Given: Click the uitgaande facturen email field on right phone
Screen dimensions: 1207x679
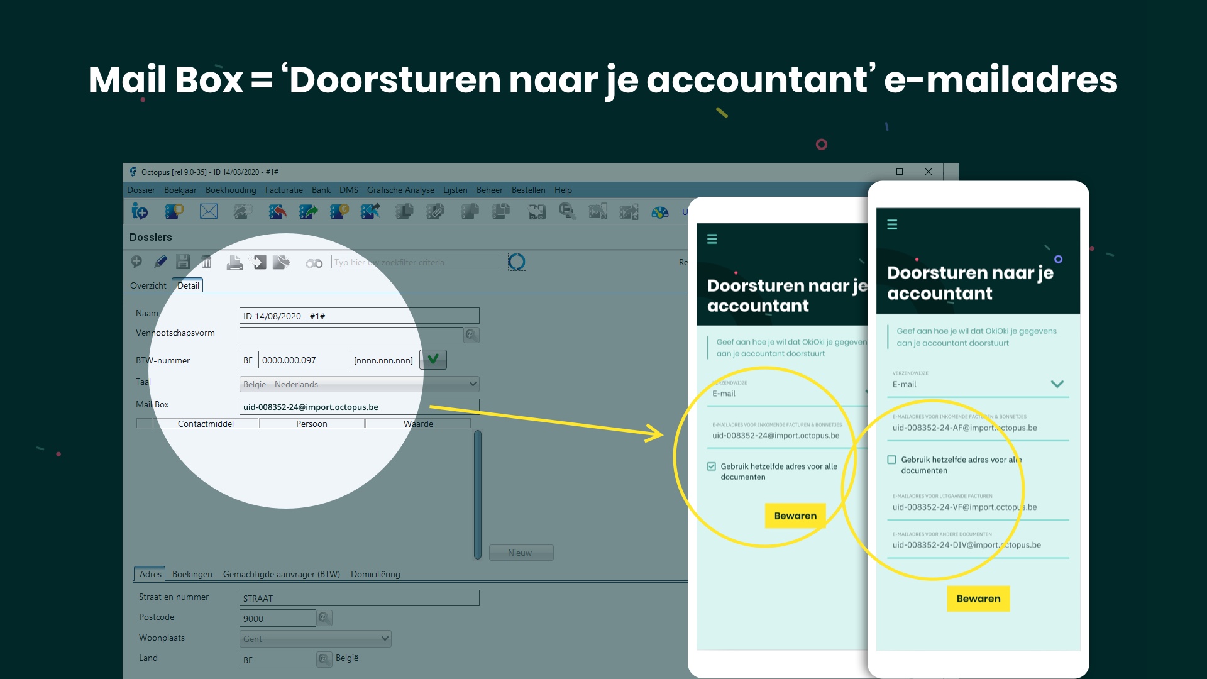Looking at the screenshot, I should tap(978, 507).
